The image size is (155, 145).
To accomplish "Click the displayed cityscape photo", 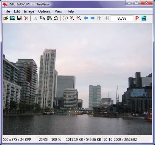I will [x=77, y=79].
